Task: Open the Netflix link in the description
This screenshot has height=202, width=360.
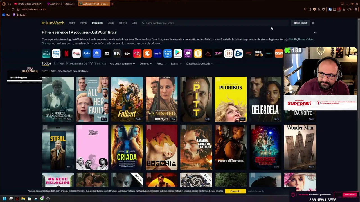Action: [x=293, y=40]
